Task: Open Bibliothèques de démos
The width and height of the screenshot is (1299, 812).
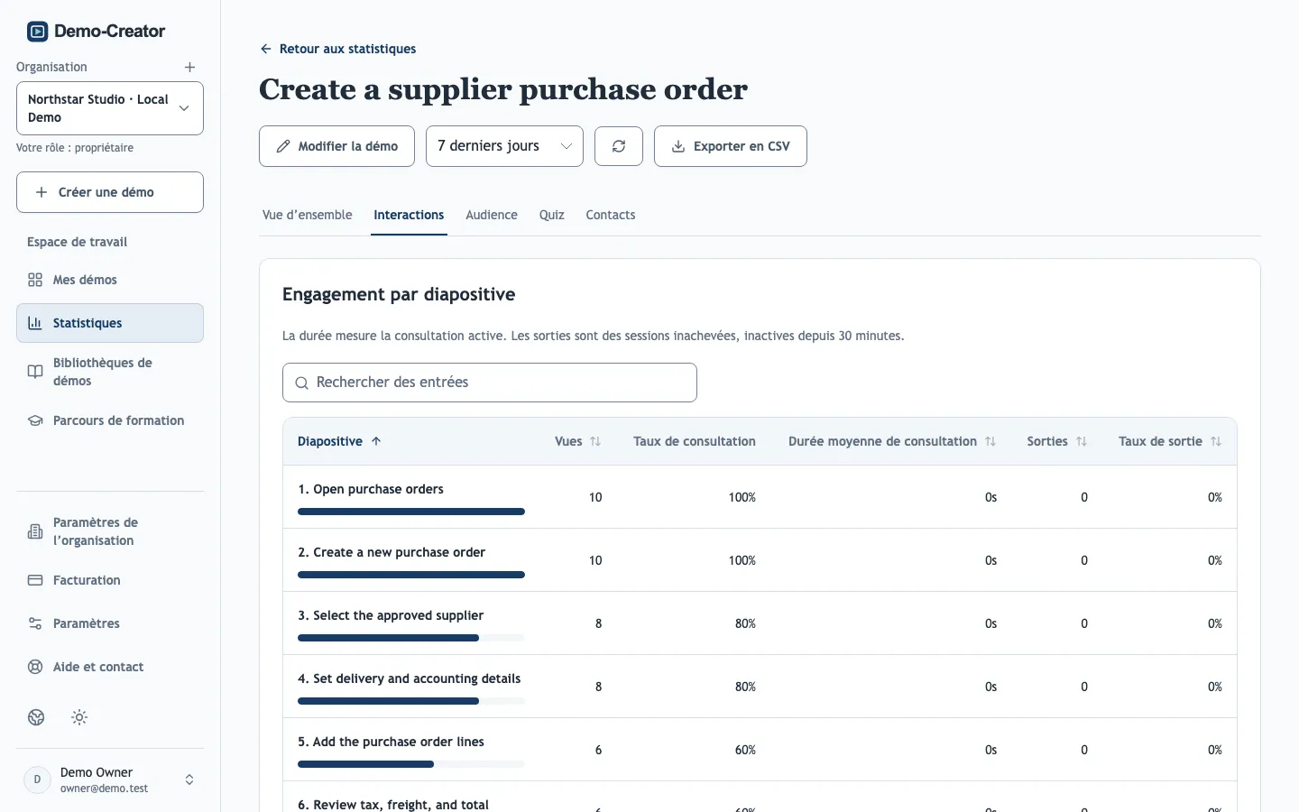Action: (x=110, y=372)
